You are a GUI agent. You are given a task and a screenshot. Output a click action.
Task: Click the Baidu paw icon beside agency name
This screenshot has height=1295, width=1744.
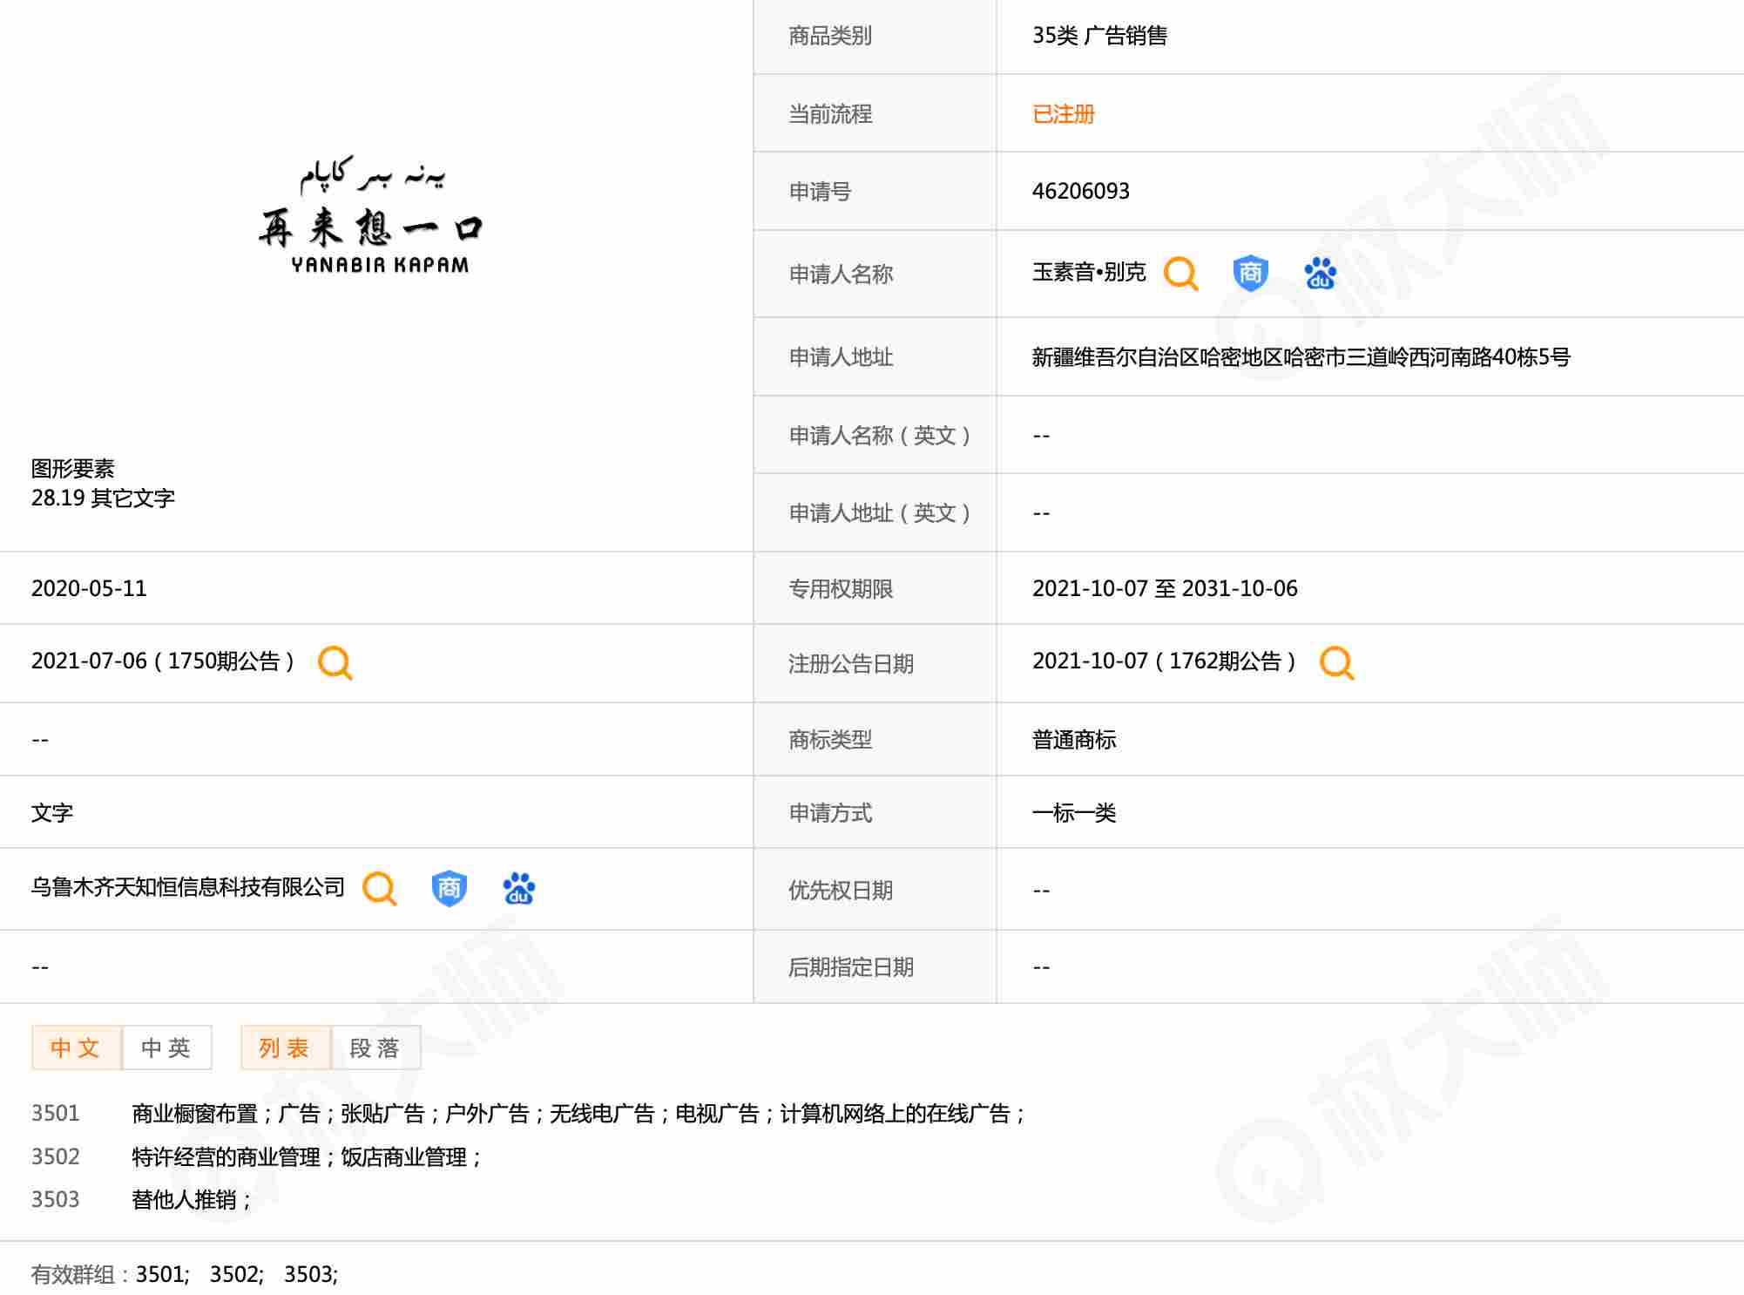(x=518, y=888)
